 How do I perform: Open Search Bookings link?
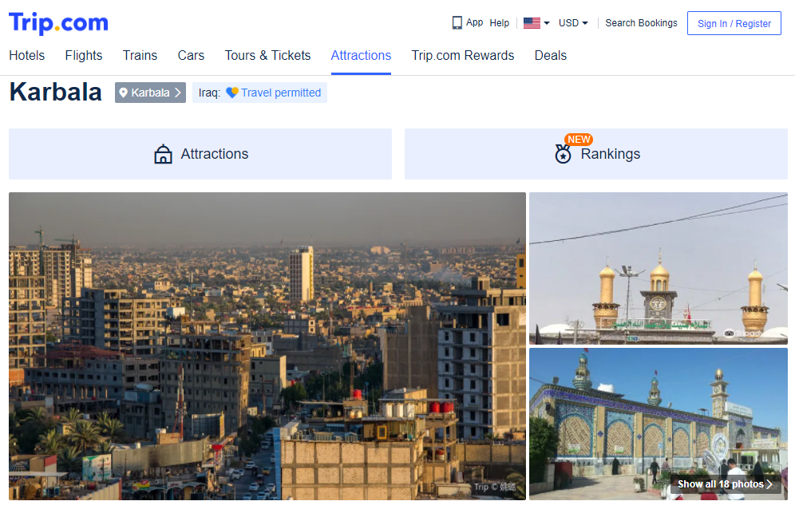click(x=641, y=23)
